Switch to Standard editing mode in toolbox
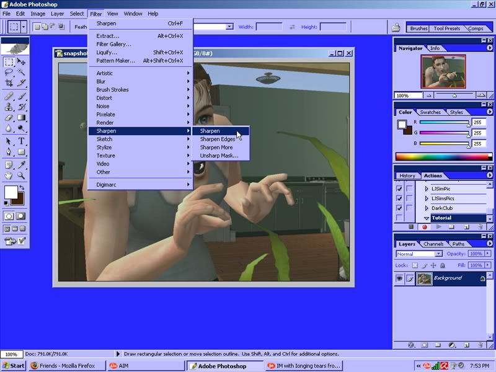Image resolution: width=496 pixels, height=372 pixels. coord(9,216)
